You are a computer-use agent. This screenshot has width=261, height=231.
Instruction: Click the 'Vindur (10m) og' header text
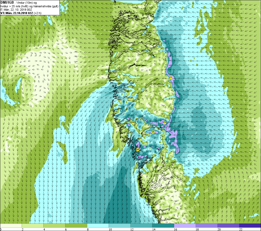(27, 3)
